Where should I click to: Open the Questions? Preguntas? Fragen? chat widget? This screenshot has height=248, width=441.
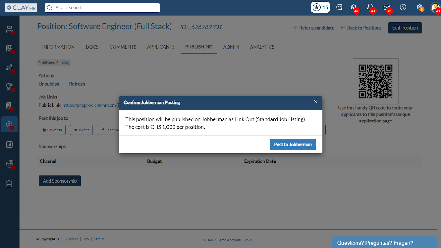(385, 242)
